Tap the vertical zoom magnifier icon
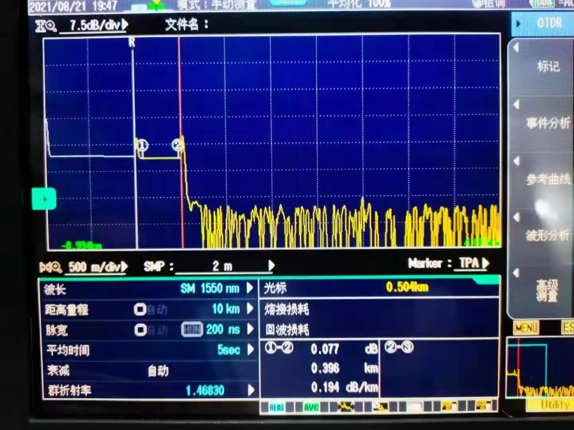The image size is (574, 430). [46, 26]
